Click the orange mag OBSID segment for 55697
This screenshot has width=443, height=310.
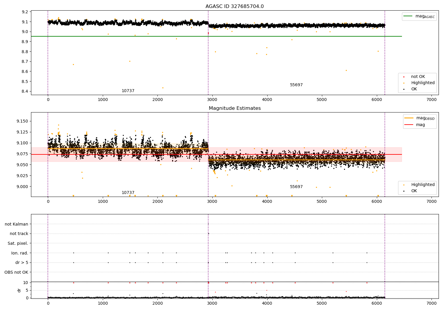click(297, 160)
